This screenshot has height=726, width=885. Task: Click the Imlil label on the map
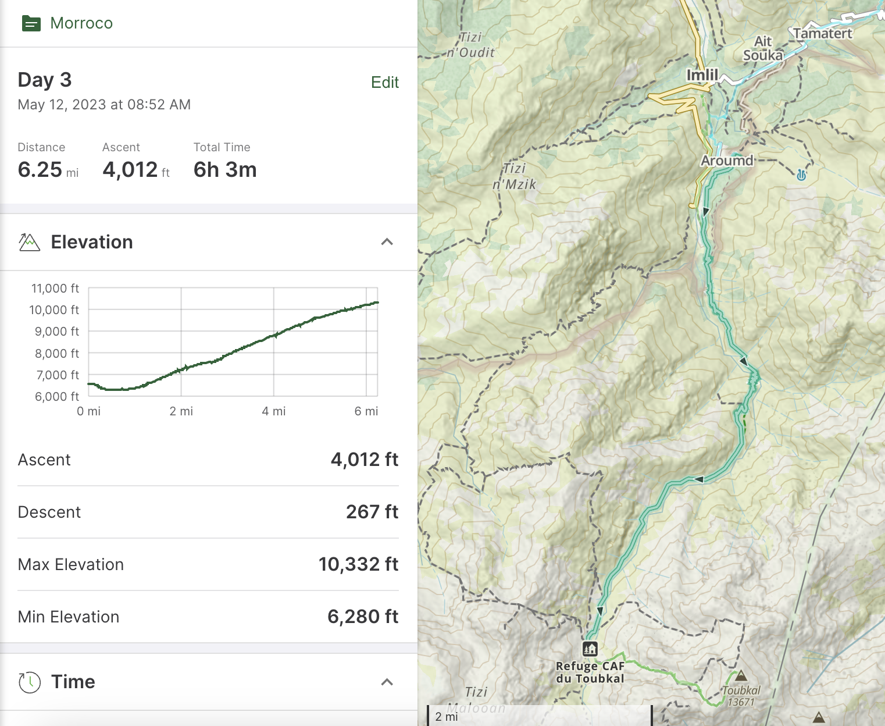(x=702, y=74)
